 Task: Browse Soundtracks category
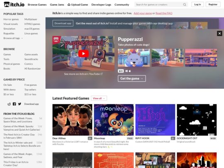coord(31,59)
